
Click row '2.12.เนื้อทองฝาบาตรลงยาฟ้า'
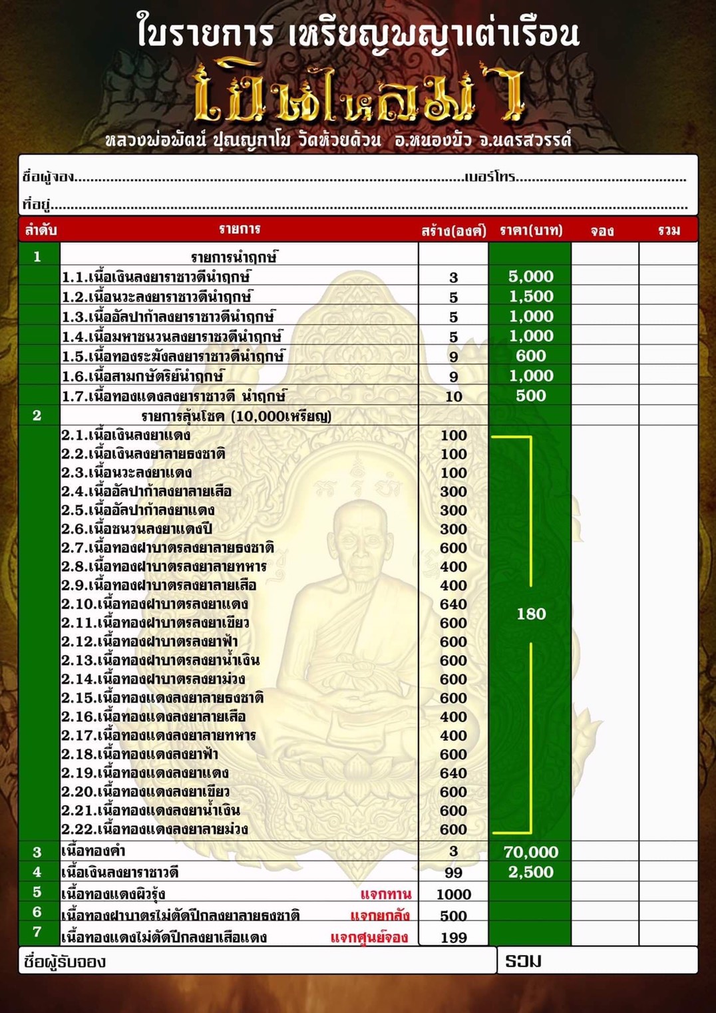pyautogui.click(x=150, y=642)
